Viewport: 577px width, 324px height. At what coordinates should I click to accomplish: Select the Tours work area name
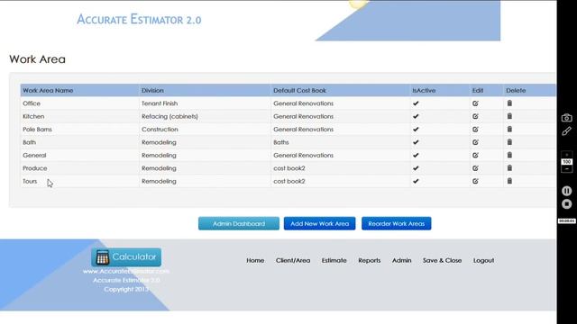[x=30, y=181]
